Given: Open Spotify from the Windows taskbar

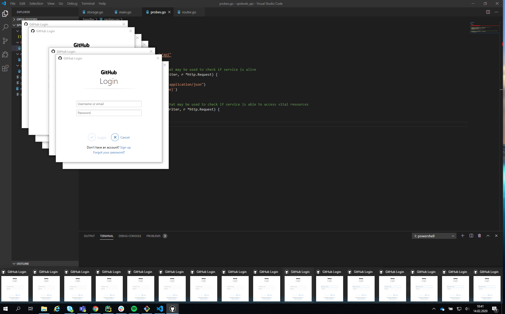Looking at the screenshot, I should pyautogui.click(x=134, y=309).
